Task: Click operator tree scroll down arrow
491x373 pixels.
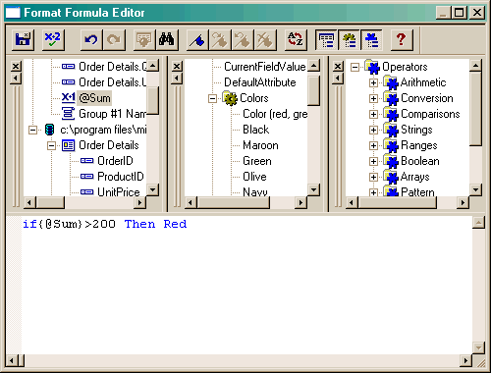Action: 475,189
